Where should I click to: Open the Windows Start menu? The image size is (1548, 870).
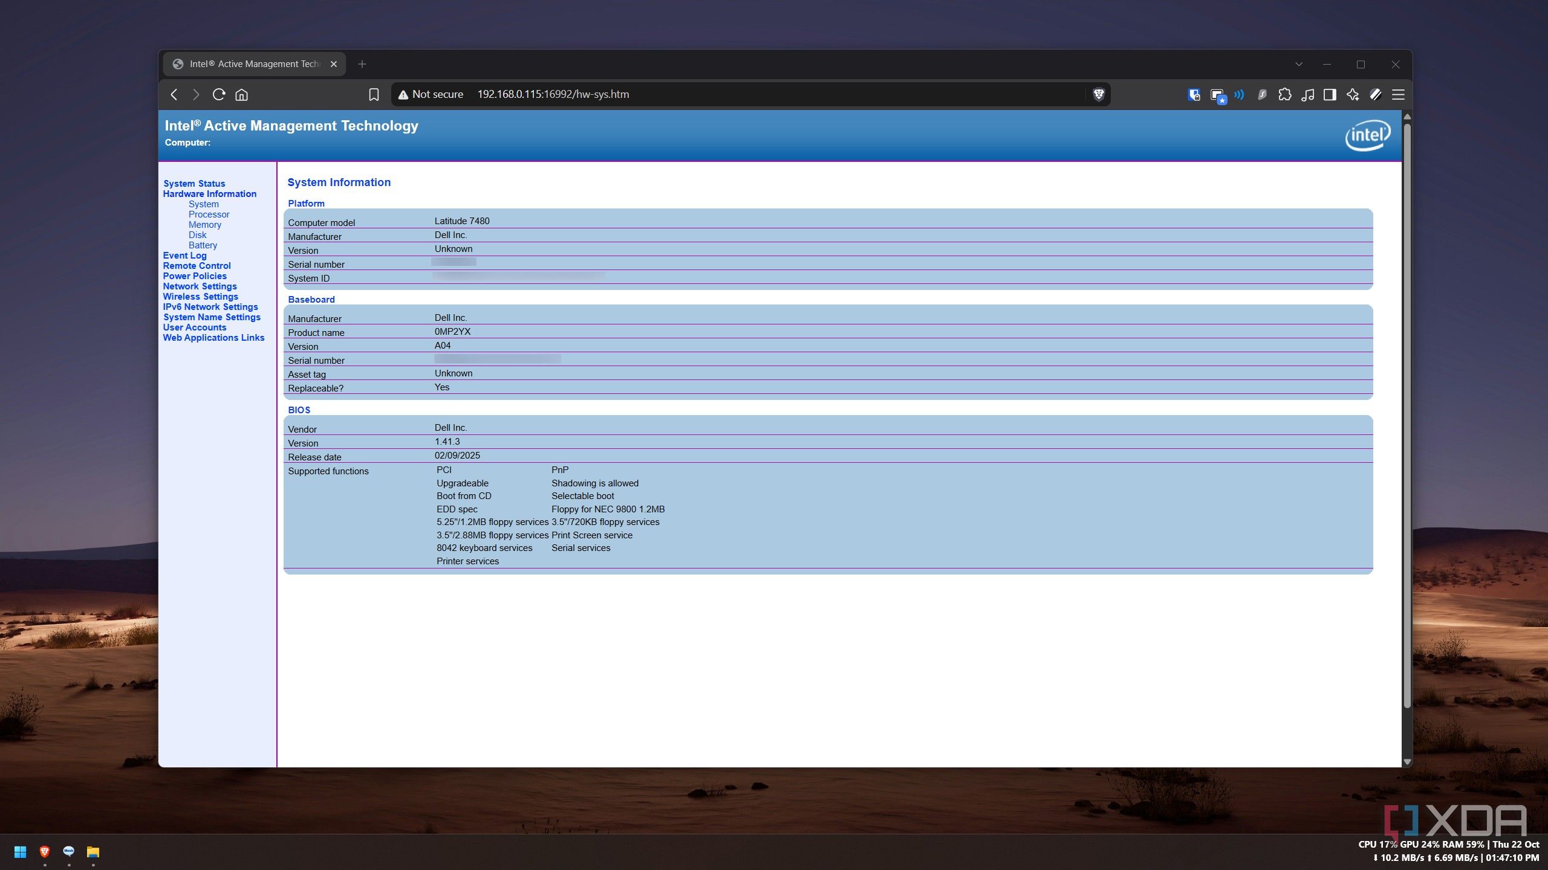[20, 852]
